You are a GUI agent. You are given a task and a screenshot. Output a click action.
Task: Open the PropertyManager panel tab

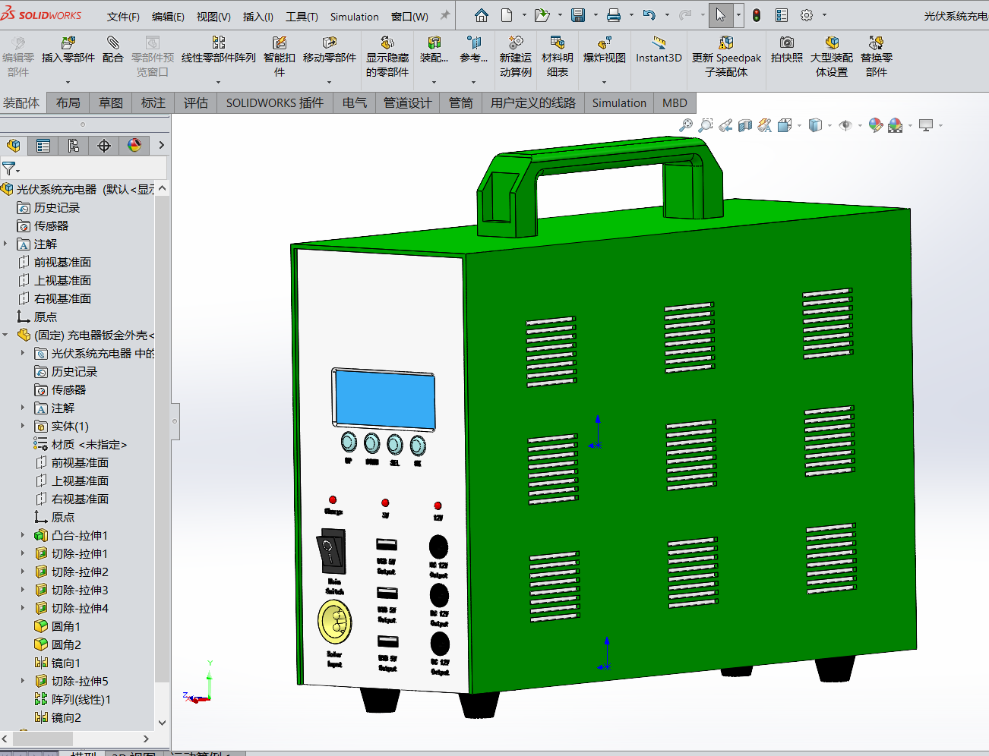(43, 146)
